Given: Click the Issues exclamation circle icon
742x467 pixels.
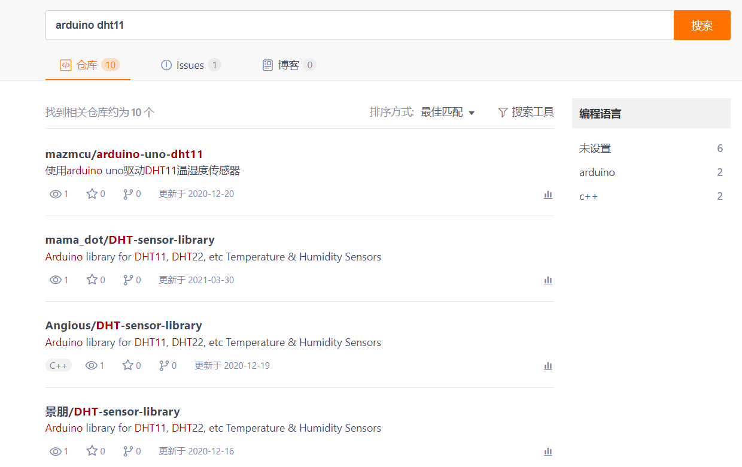Looking at the screenshot, I should [x=166, y=65].
